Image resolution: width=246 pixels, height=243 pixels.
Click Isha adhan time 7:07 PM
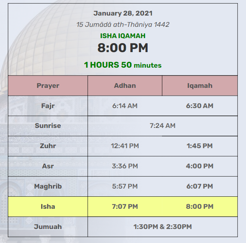[x=125, y=207]
